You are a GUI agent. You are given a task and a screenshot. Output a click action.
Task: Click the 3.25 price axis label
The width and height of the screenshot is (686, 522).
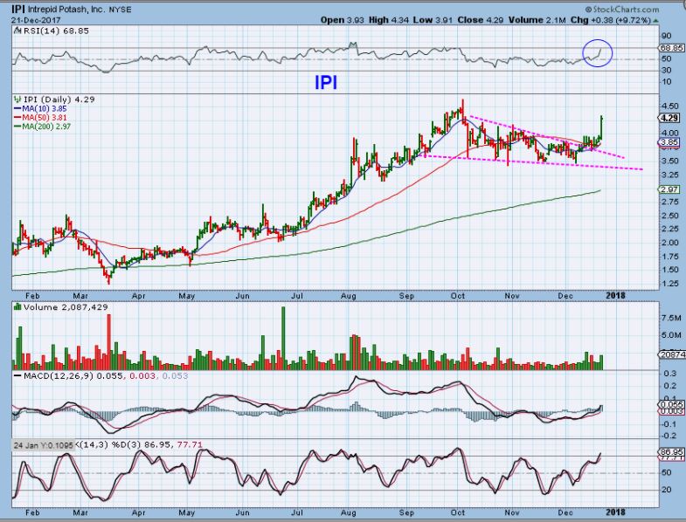coord(670,175)
